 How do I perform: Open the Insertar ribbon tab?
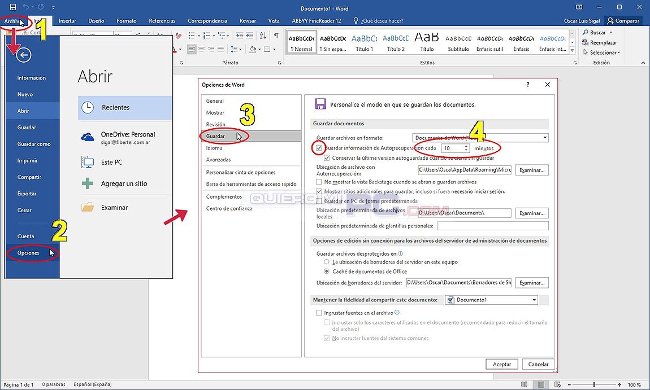pos(67,21)
